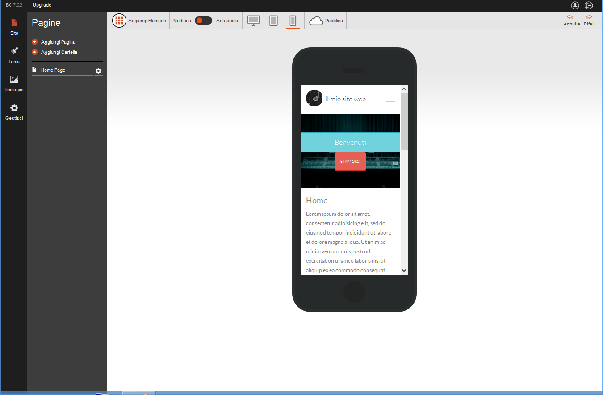Click Il mio sito web title
Viewport: 603px width, 395px height.
click(345, 99)
